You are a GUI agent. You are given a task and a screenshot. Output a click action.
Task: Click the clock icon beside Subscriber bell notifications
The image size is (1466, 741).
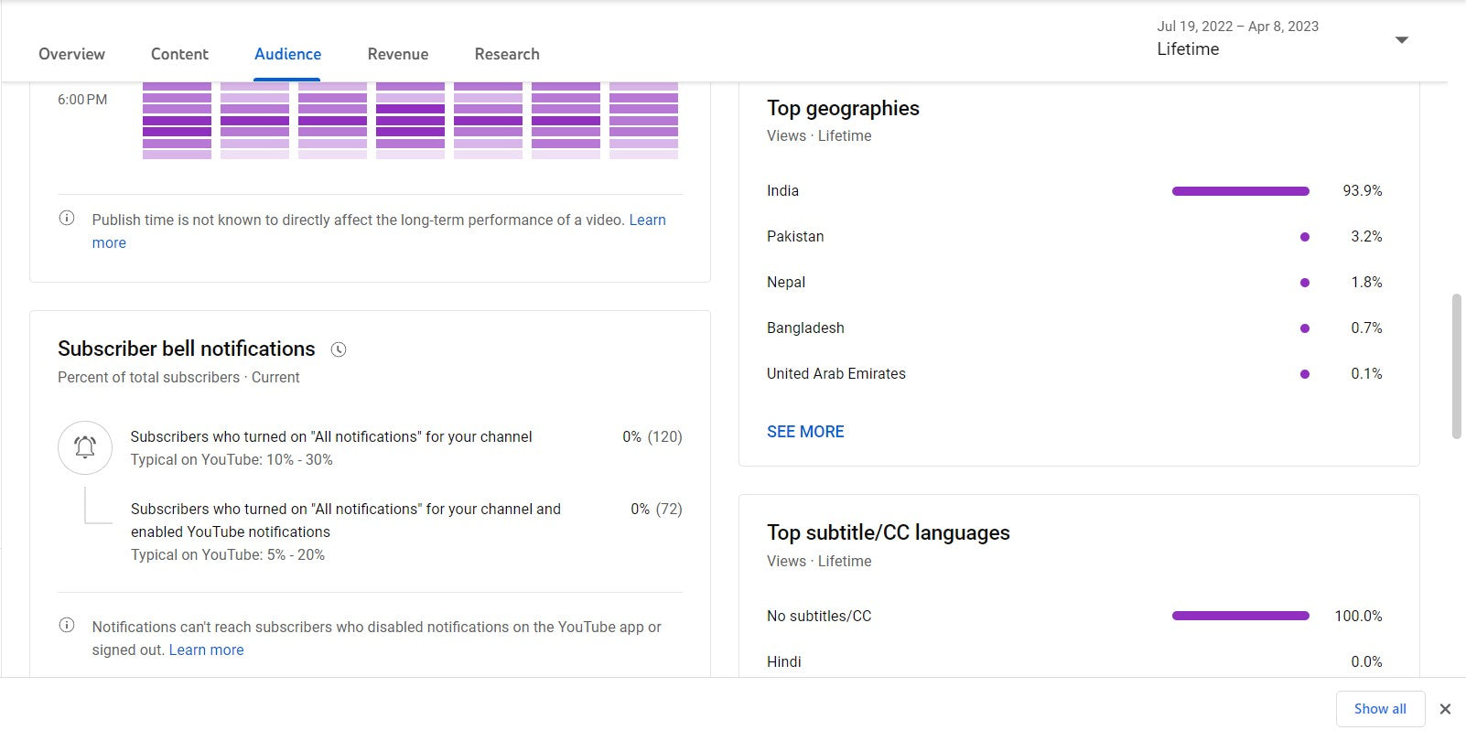click(x=339, y=349)
